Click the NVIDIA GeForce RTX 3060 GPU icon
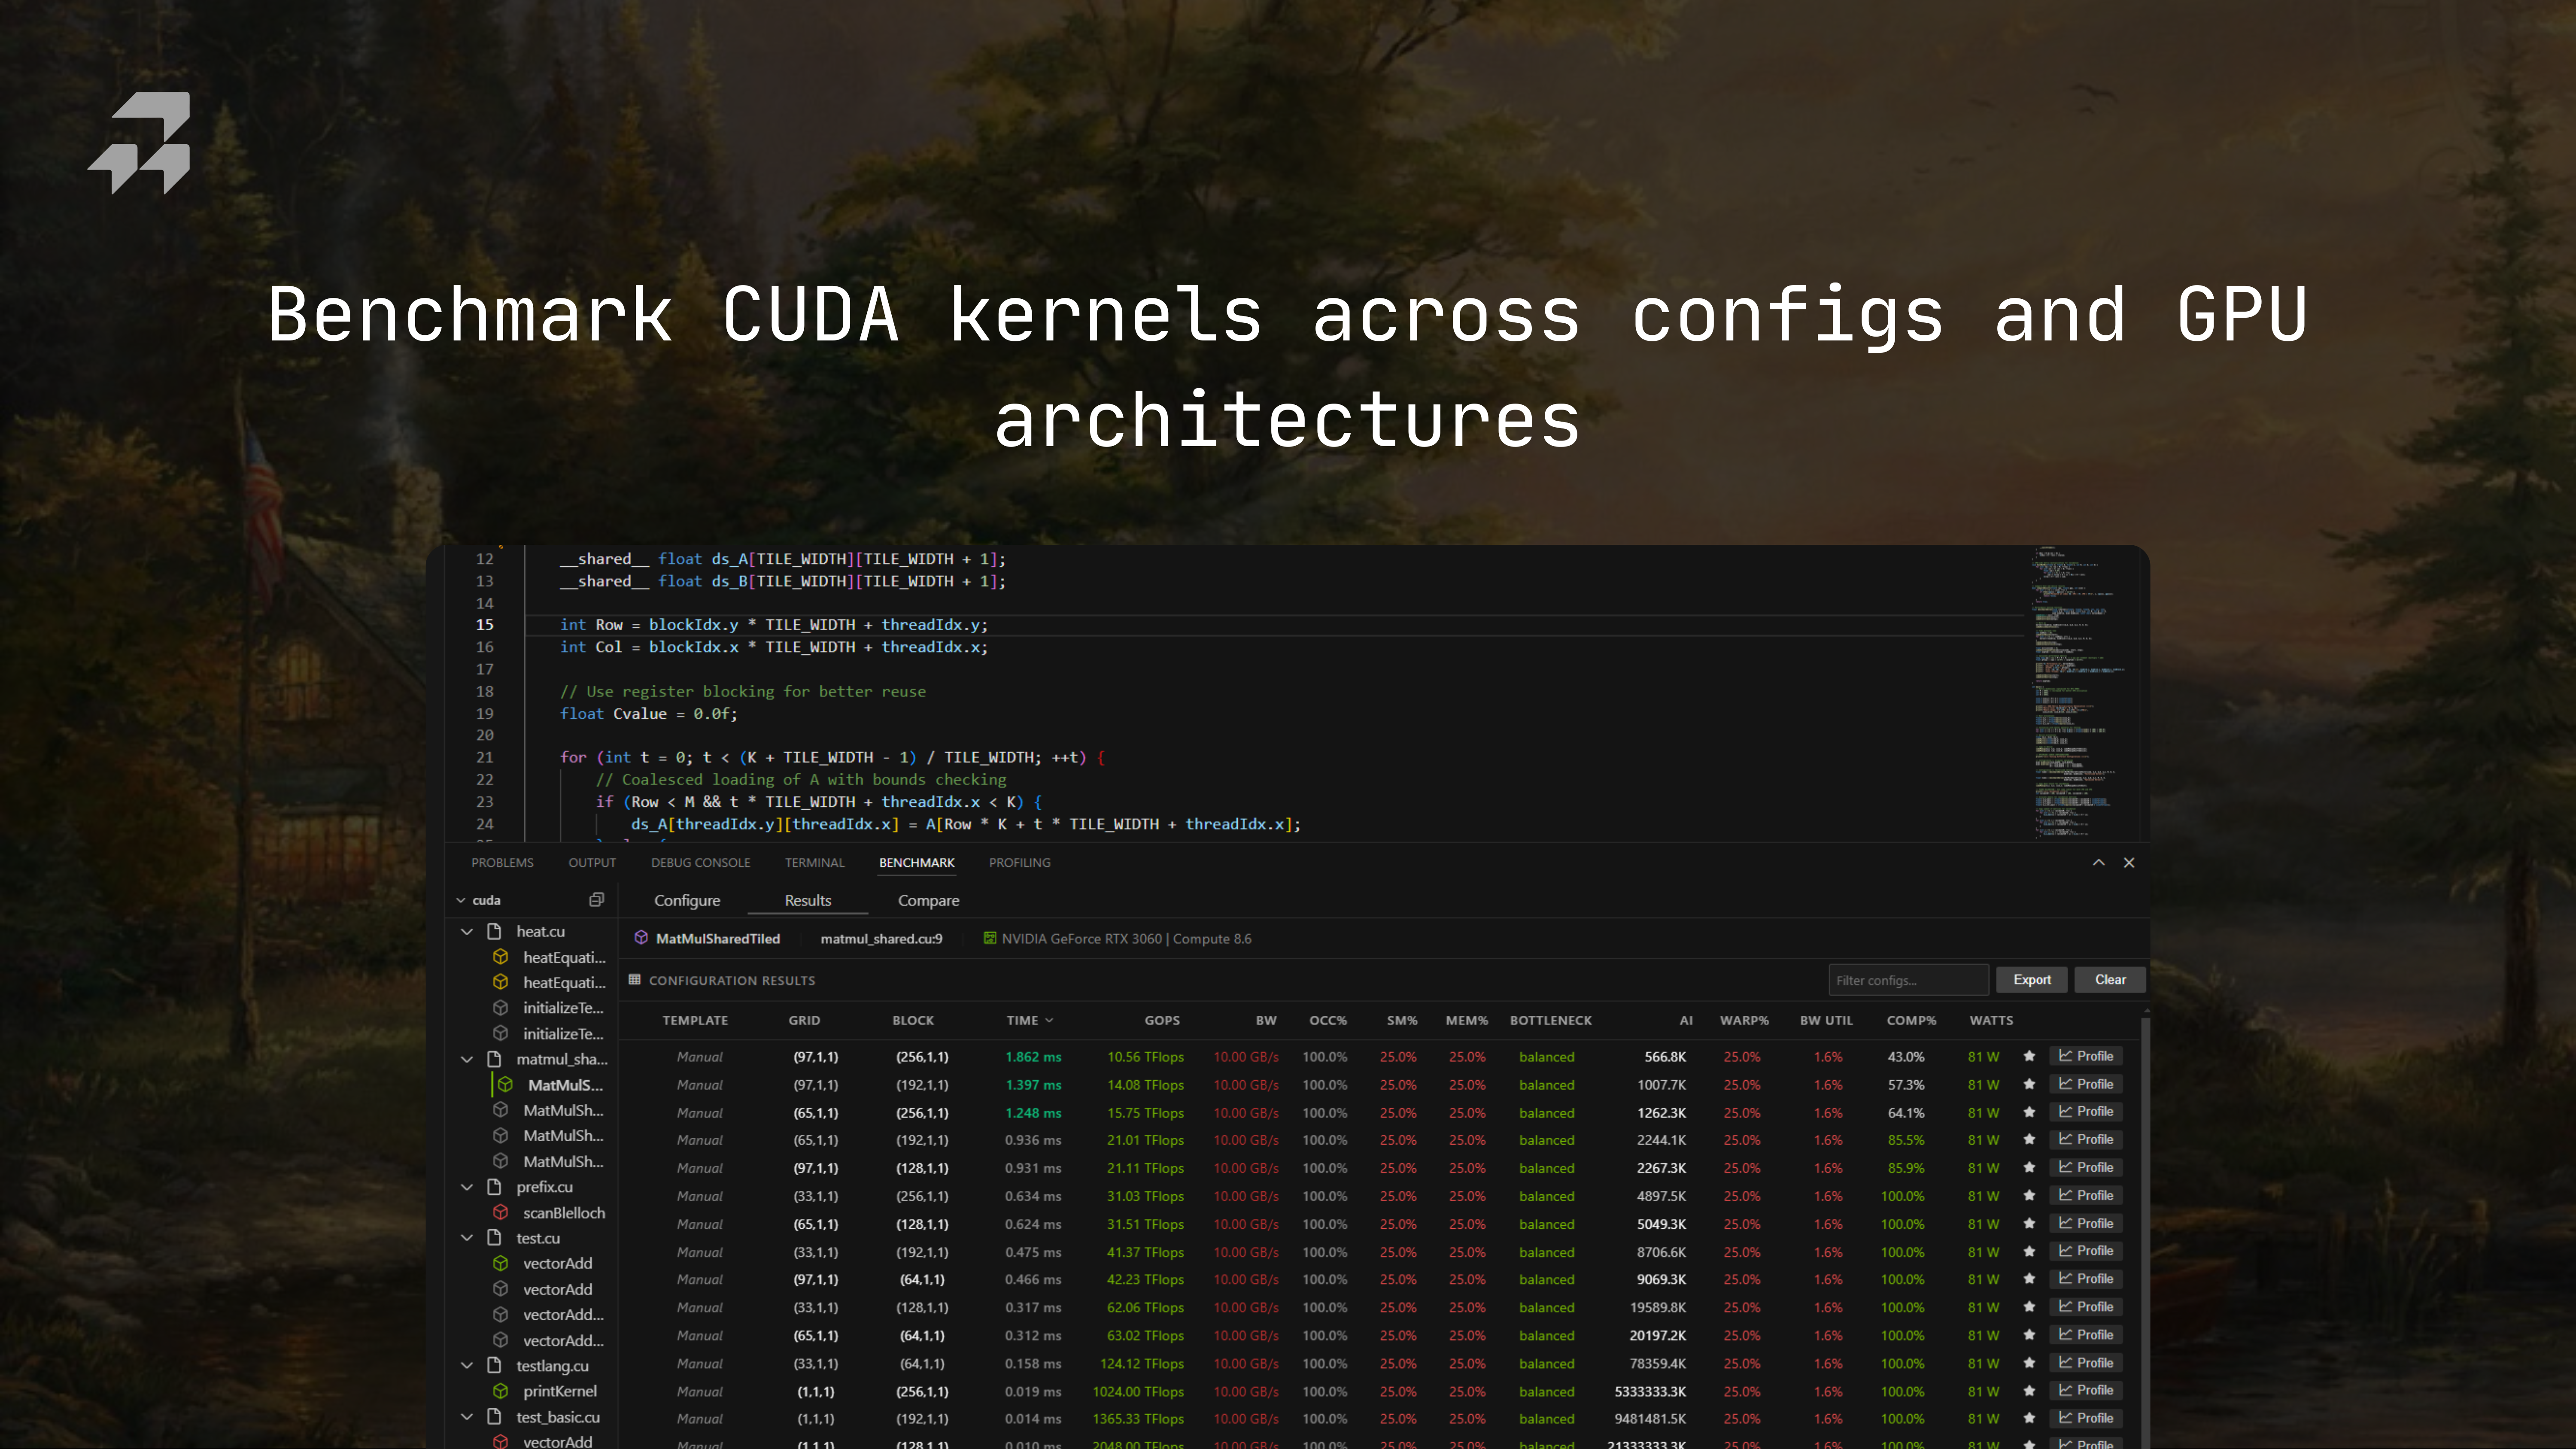The image size is (2576, 1449). [989, 938]
